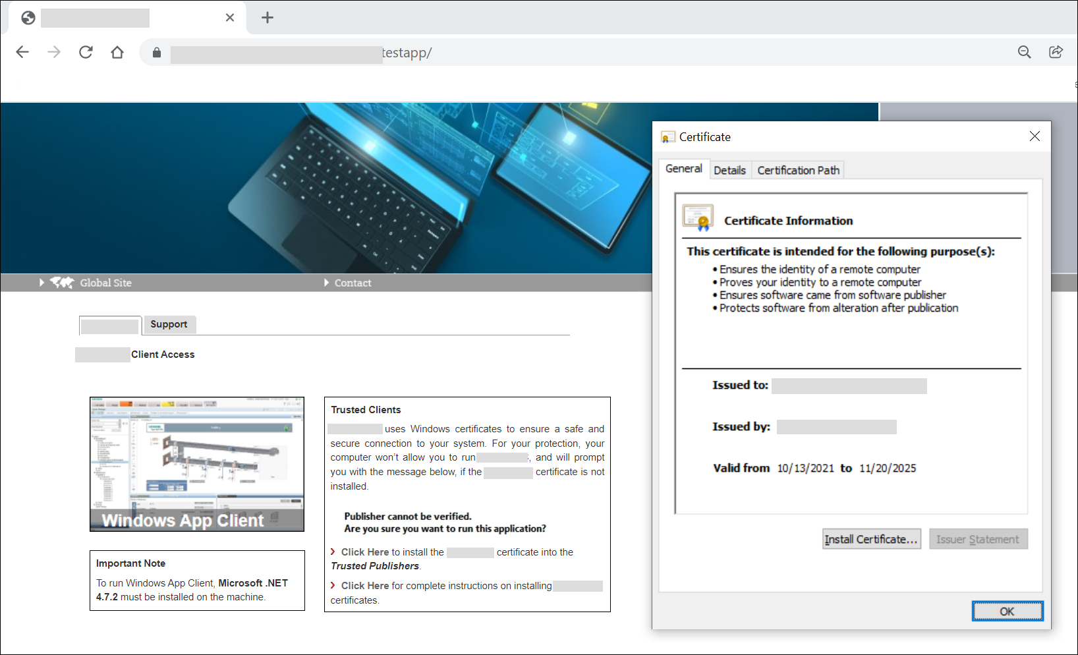Switch to the Support tab
The image size is (1078, 655).
coord(169,324)
